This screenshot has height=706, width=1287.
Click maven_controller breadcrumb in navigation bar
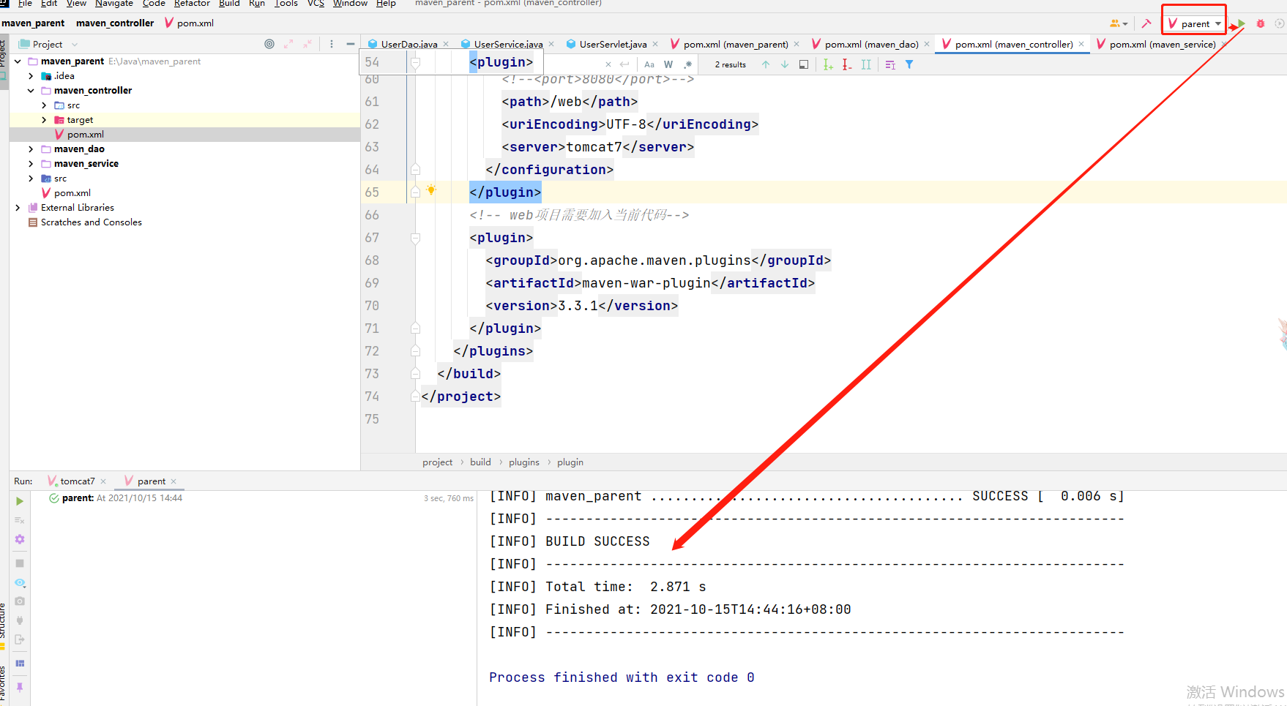(115, 23)
